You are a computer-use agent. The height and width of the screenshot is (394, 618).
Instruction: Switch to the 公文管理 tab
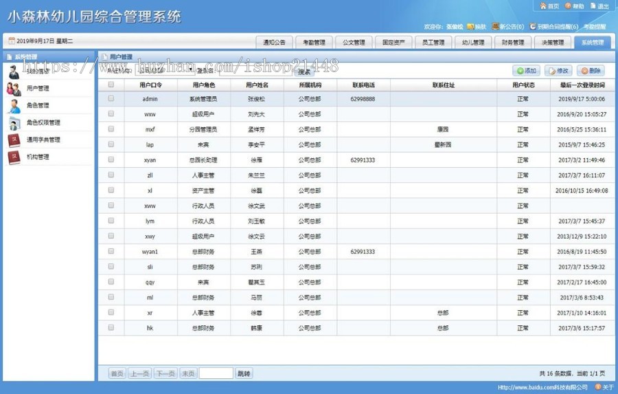click(x=354, y=42)
